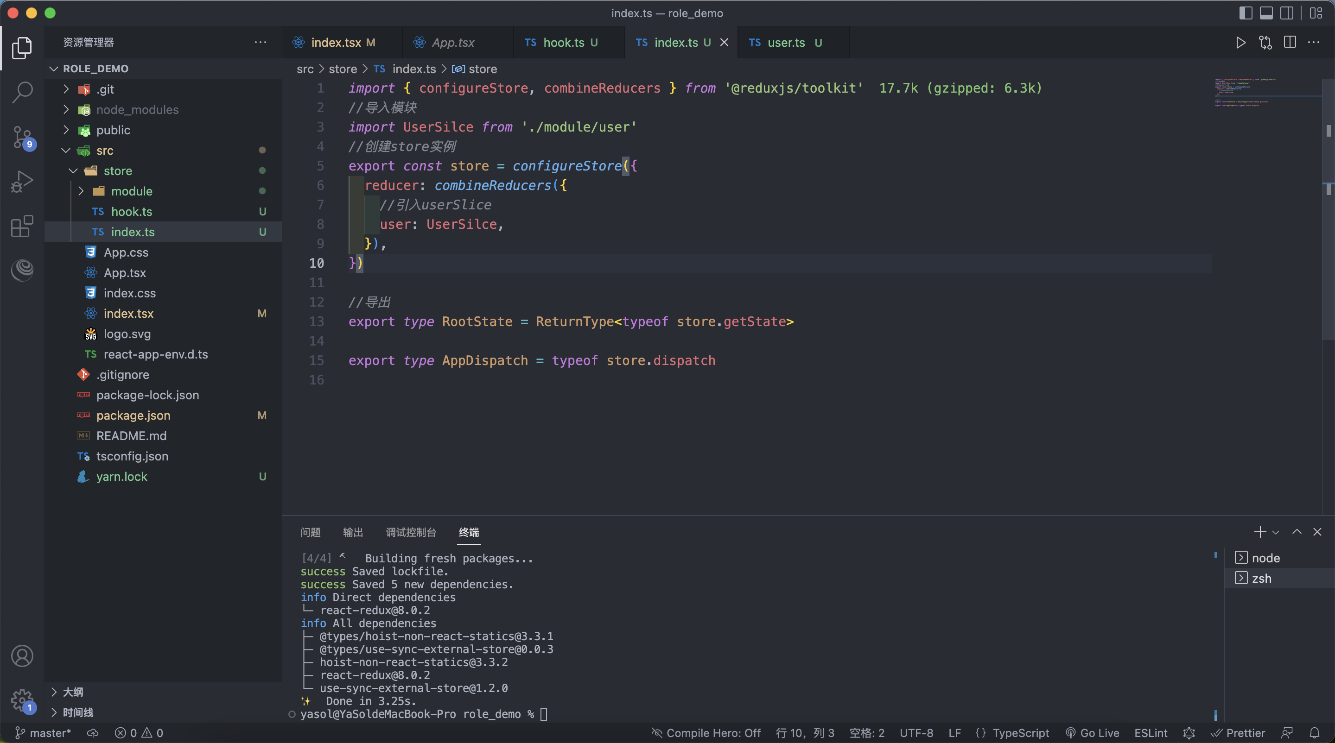
Task: Open Source Control view with 9 changes
Action: pyautogui.click(x=22, y=137)
